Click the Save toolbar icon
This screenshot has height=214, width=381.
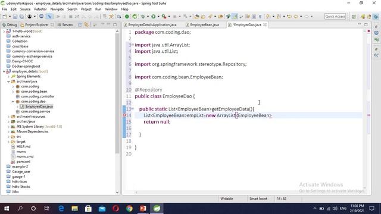(15, 17)
